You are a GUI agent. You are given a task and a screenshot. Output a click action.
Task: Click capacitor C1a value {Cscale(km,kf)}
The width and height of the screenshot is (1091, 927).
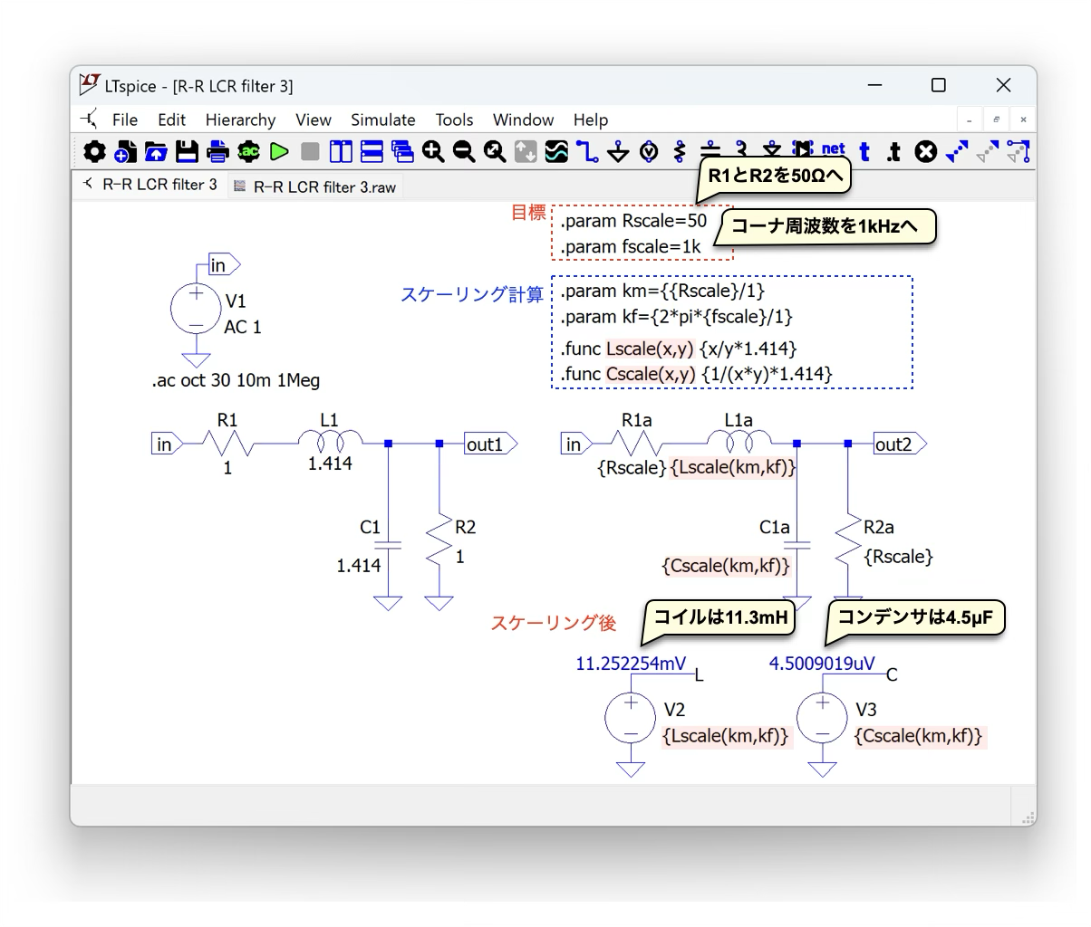726,566
